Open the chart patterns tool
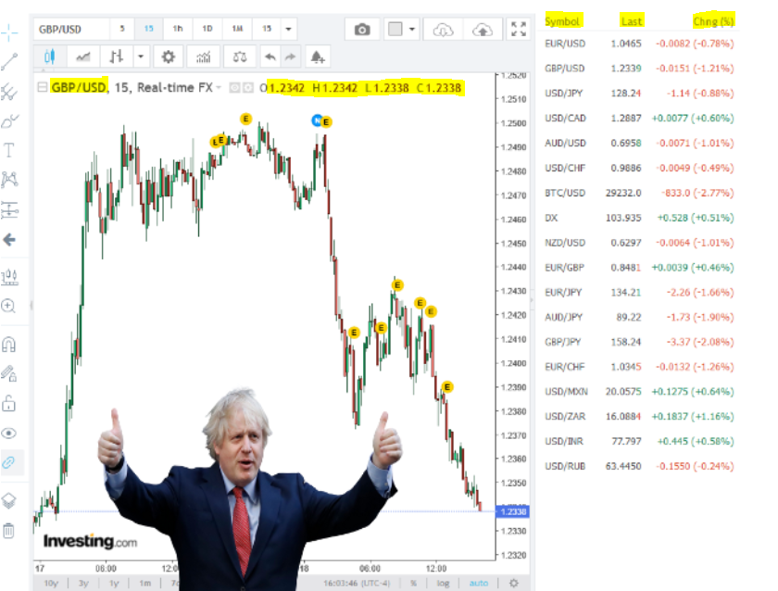Image resolution: width=778 pixels, height=591 pixels. (9, 179)
